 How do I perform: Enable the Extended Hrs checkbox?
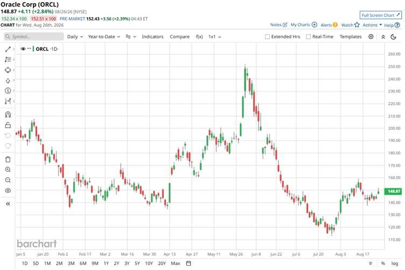[267, 37]
